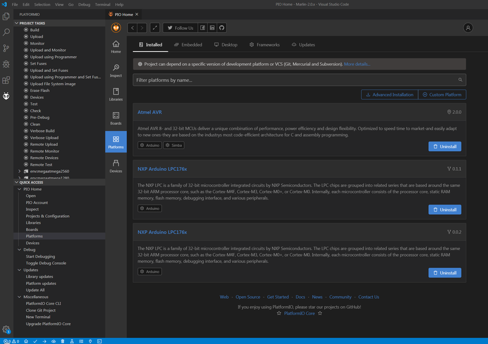Open Devices in the PIO Home sidebar
The height and width of the screenshot is (344, 488).
(116, 166)
